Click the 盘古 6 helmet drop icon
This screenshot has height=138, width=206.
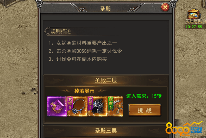pyautogui.click(x=115, y=107)
